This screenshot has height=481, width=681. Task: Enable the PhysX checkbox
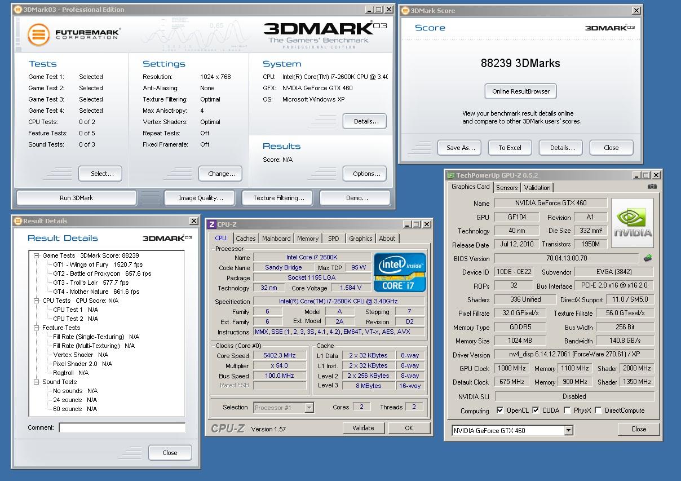pos(567,411)
